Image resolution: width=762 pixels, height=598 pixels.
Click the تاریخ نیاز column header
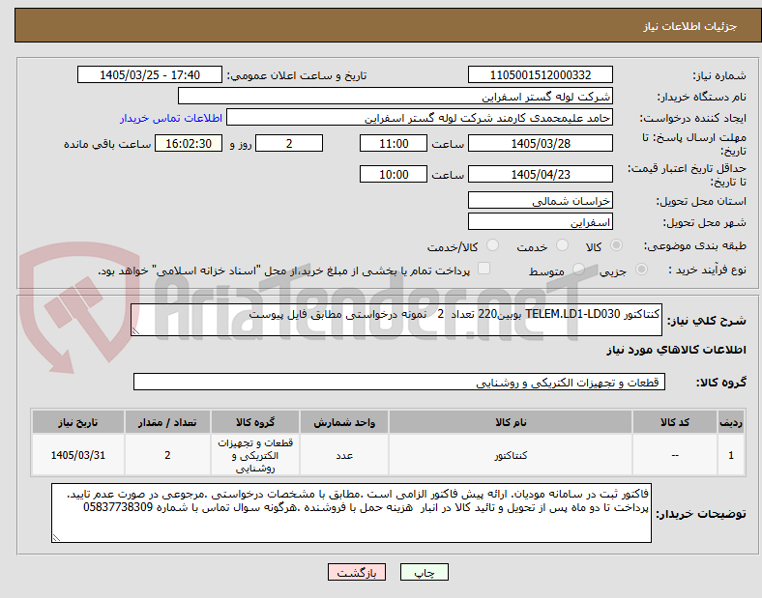tap(78, 422)
